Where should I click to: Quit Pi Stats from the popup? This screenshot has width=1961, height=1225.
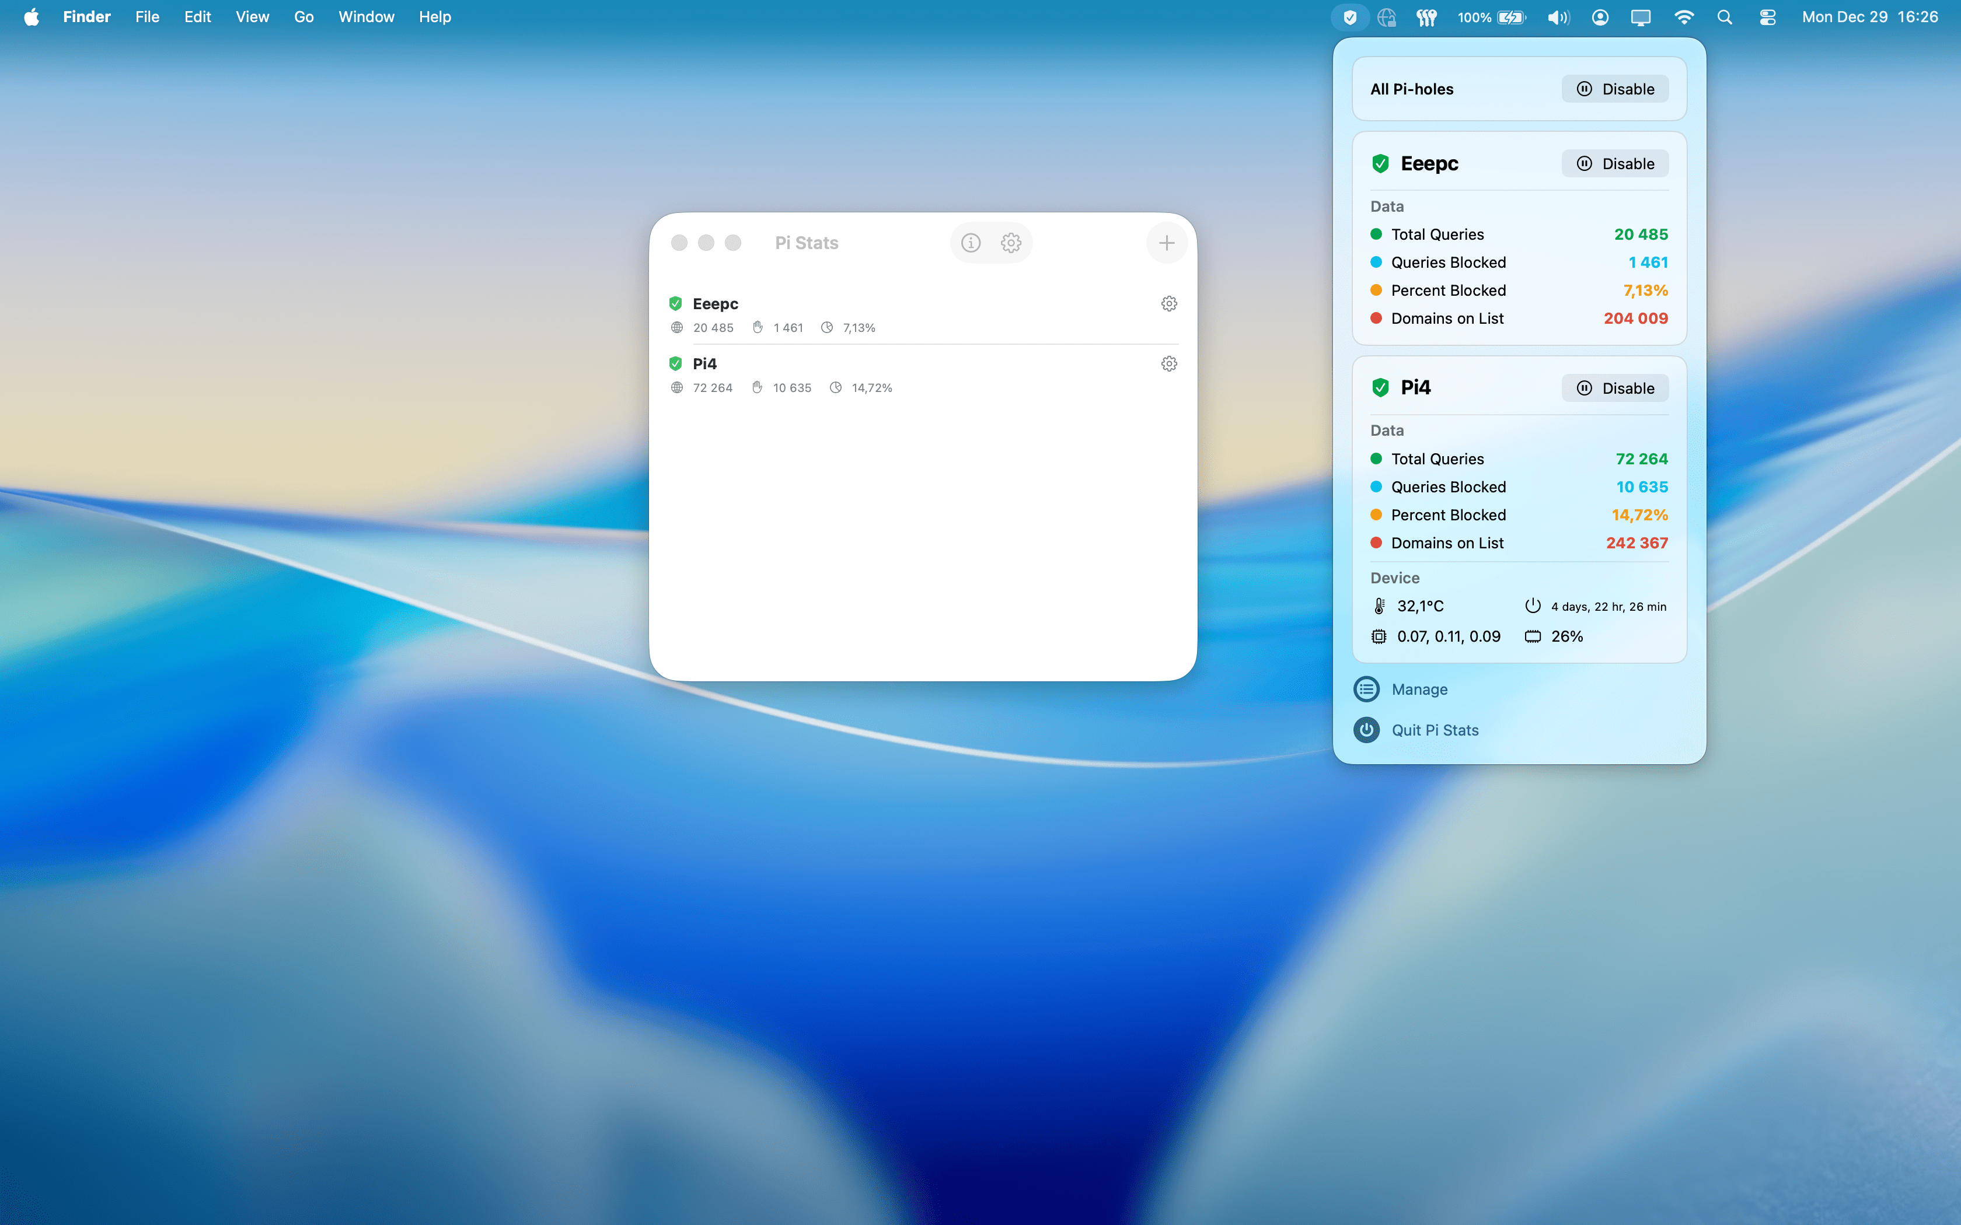click(x=1435, y=730)
